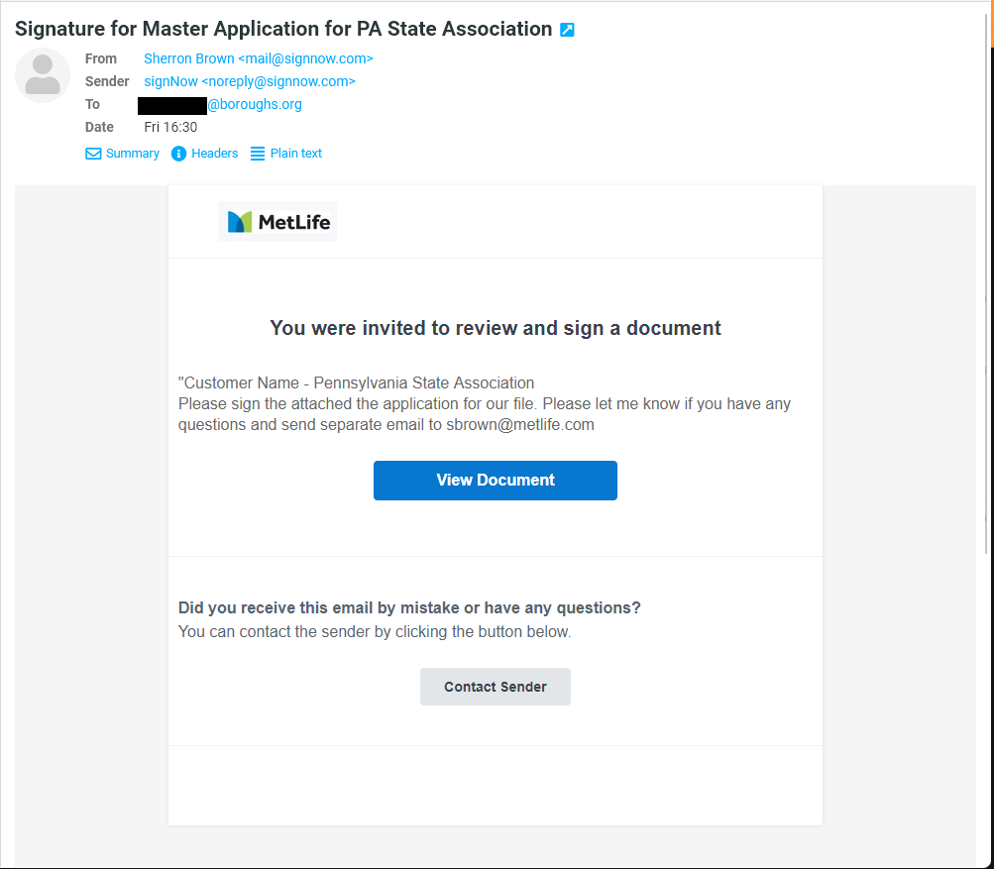Click the @boroughs.org recipient address

[255, 104]
